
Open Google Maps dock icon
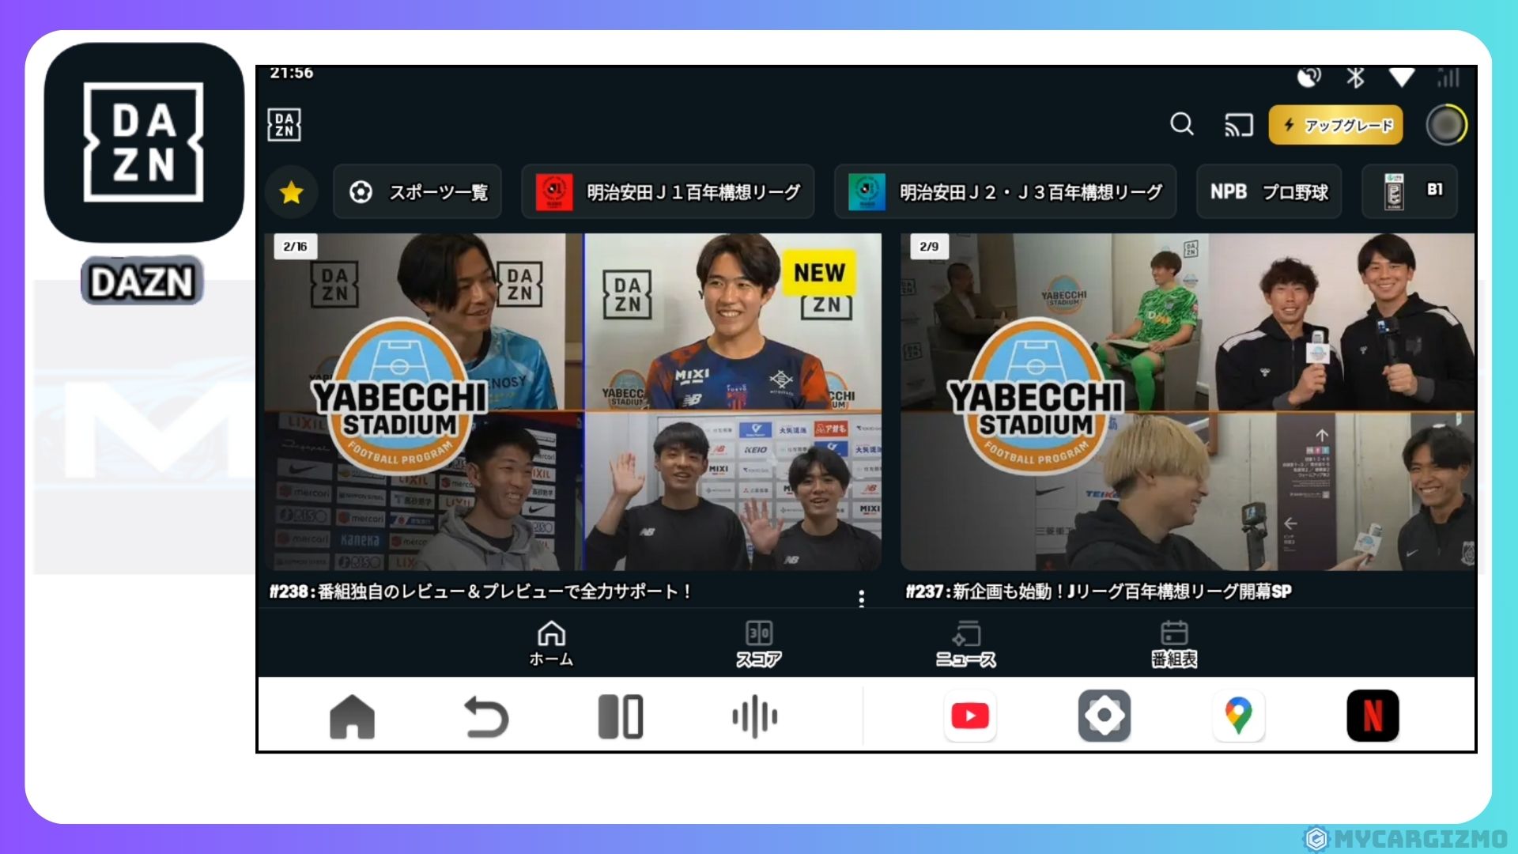click(1238, 716)
